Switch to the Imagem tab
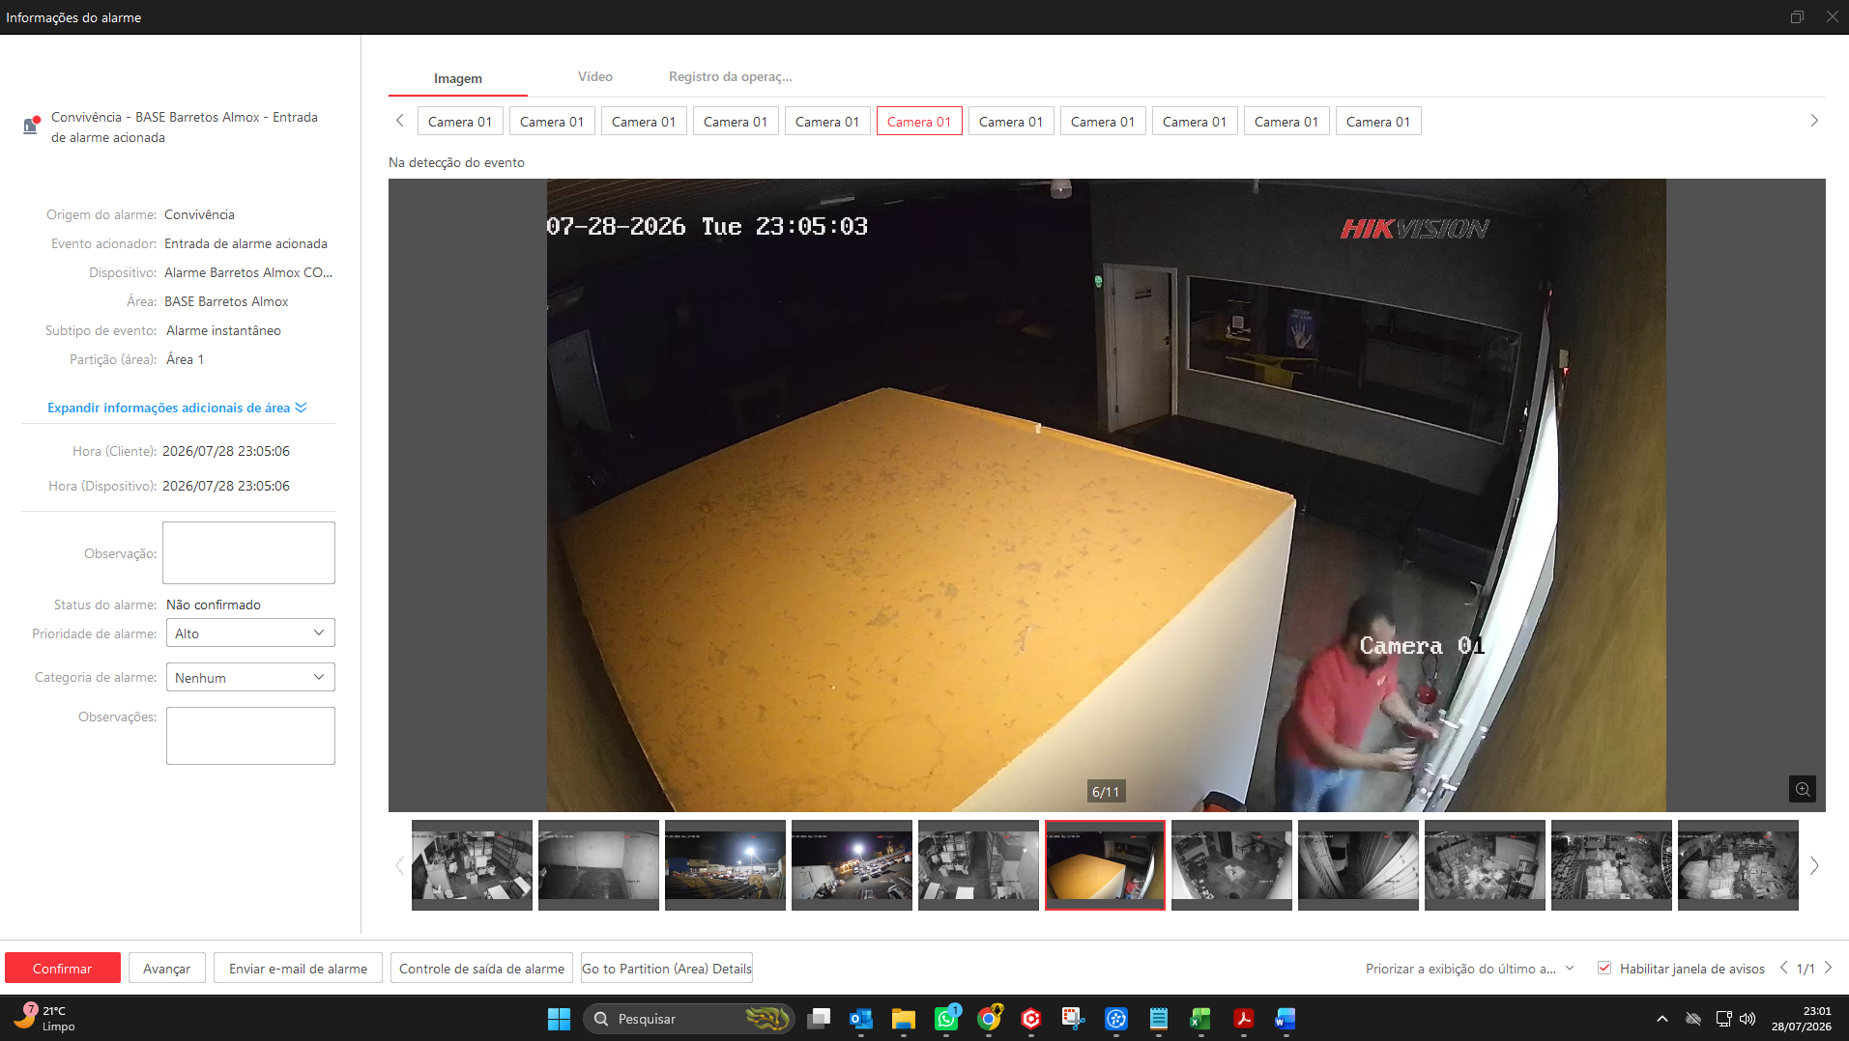This screenshot has width=1849, height=1041. (x=458, y=78)
